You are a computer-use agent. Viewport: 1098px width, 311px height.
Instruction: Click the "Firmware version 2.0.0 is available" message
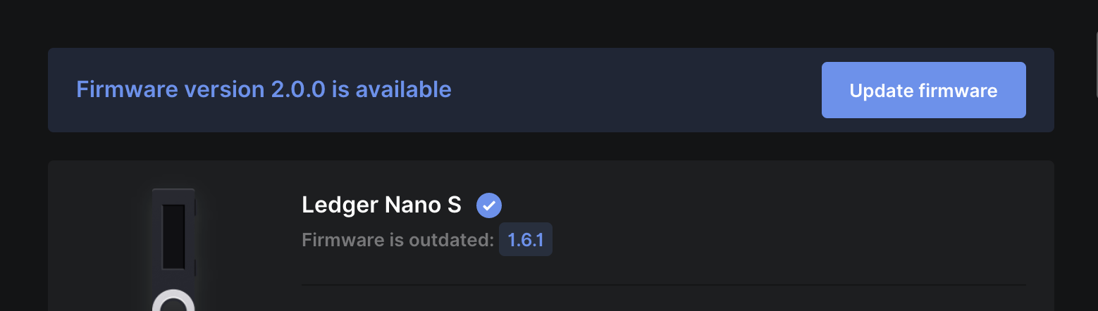point(264,90)
